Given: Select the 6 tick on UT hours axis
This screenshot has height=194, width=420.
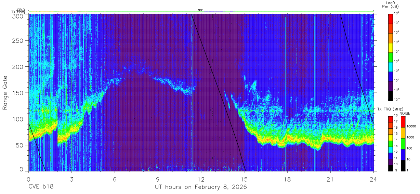Looking at the screenshot, I should point(115,179).
